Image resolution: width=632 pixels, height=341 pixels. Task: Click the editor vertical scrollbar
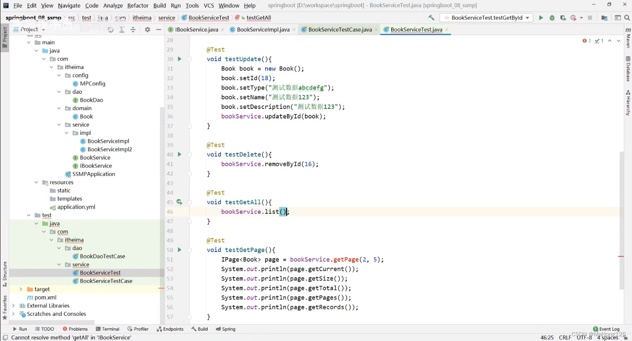621,220
